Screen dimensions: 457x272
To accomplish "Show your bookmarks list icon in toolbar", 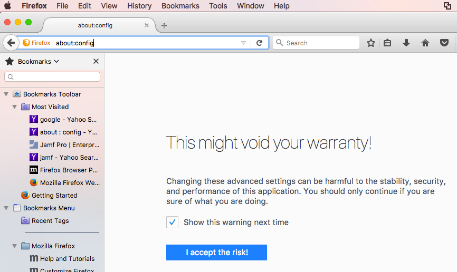I will (387, 43).
